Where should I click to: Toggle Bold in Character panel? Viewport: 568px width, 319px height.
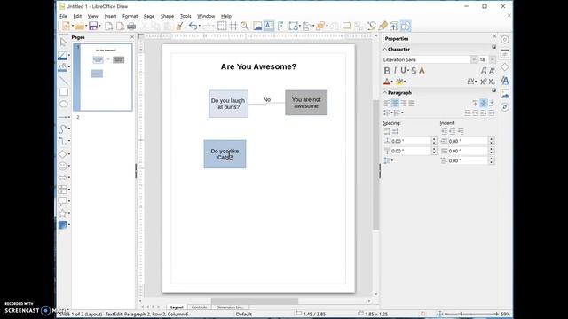coord(387,71)
